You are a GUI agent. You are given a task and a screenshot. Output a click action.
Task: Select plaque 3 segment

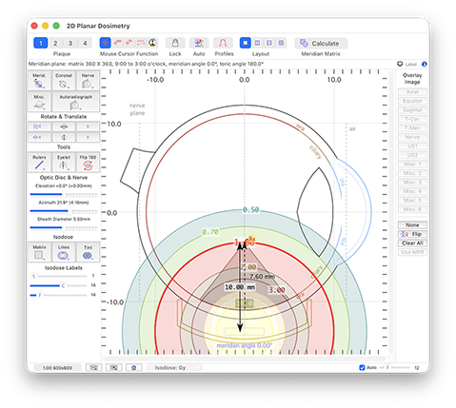point(70,43)
